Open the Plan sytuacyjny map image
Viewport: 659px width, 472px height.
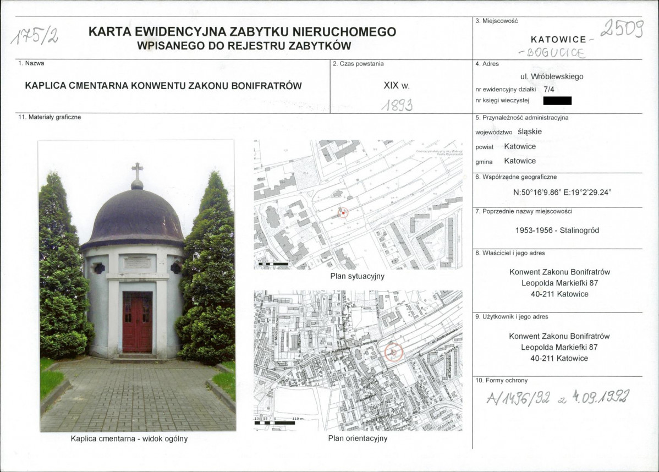point(358,204)
